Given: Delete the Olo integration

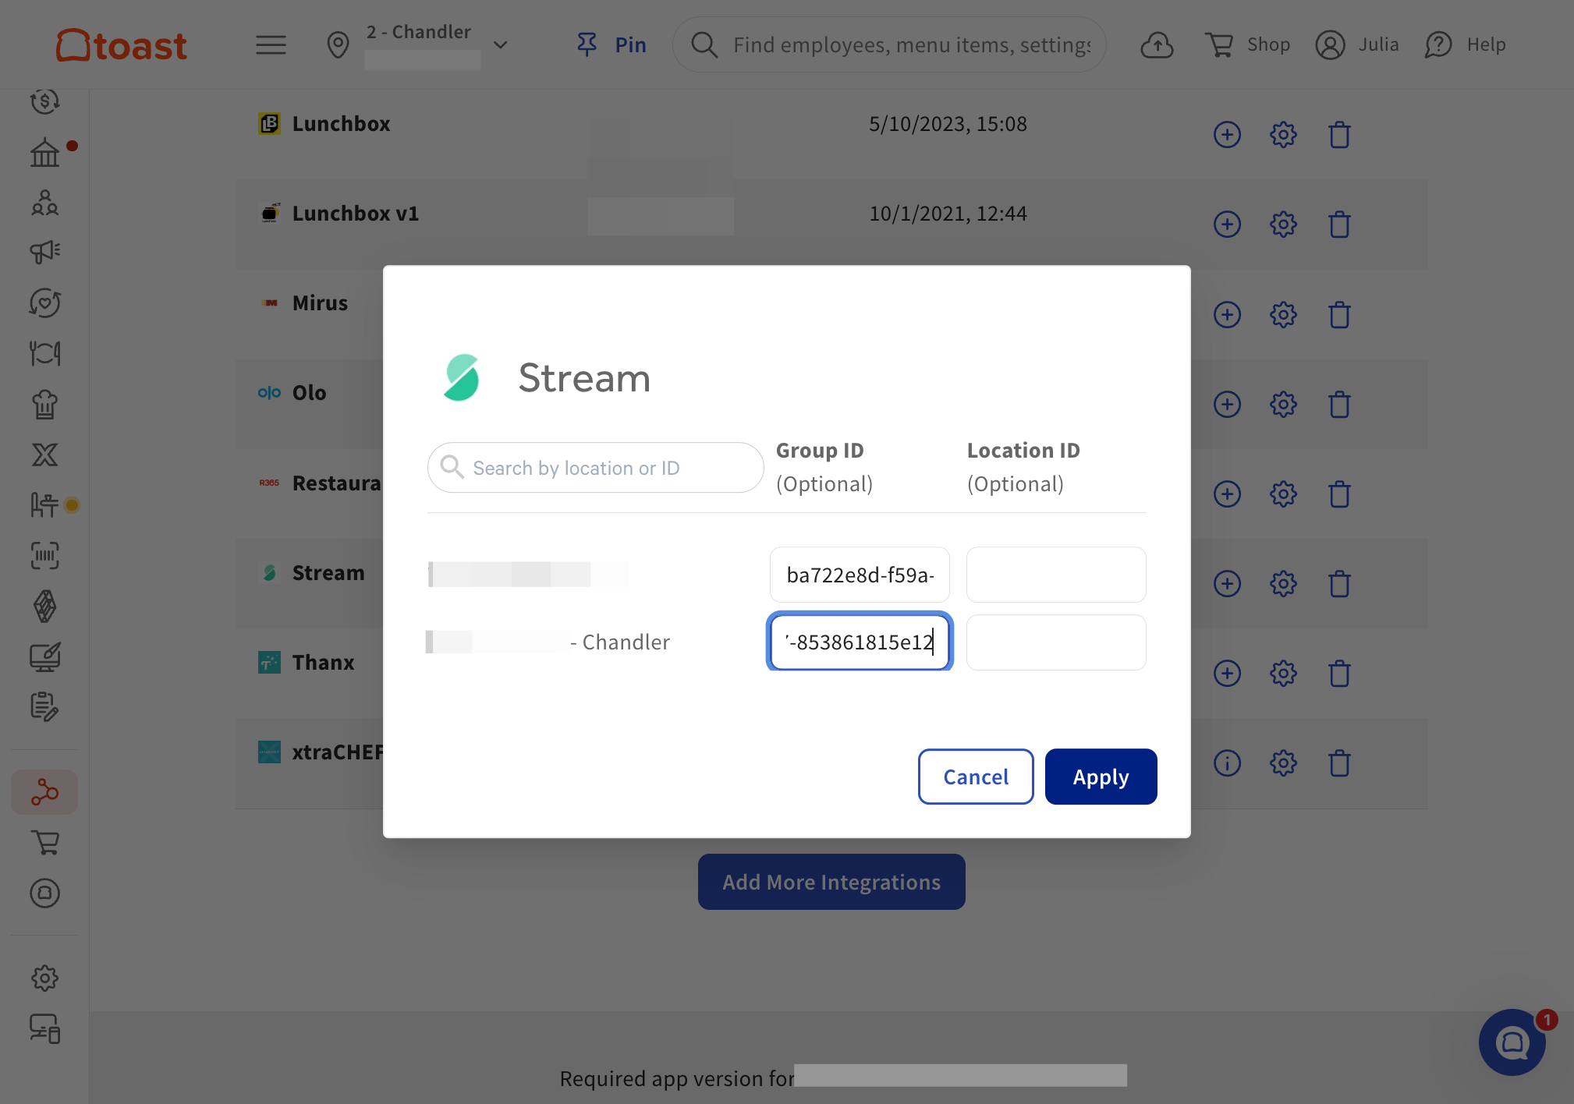Looking at the screenshot, I should 1339,405.
